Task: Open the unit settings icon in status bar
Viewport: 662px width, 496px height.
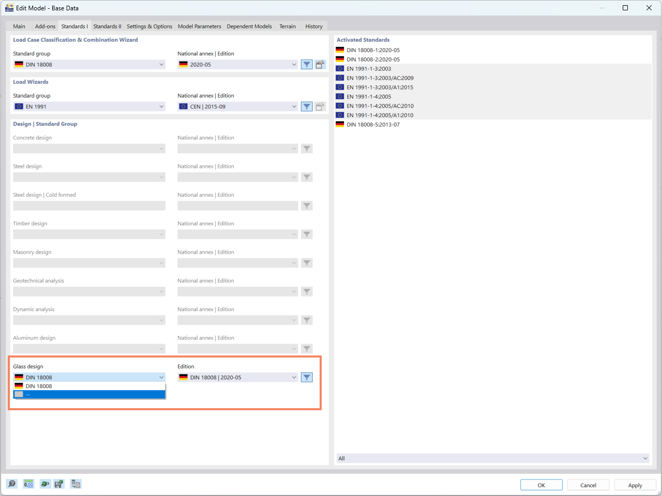Action: point(45,484)
